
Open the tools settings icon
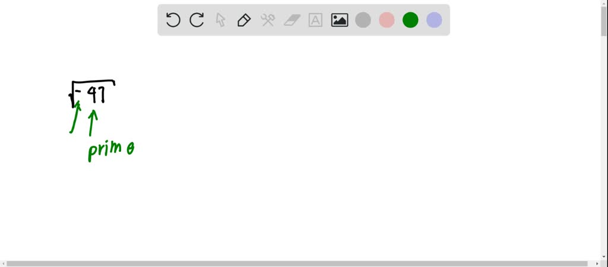[x=268, y=20]
